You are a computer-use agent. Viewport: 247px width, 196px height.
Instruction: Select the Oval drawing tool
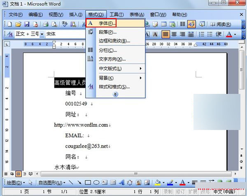point(96,182)
